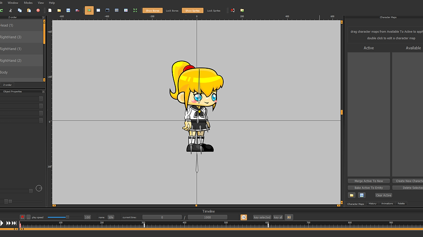Click the animation length field showing 1000

point(208,217)
